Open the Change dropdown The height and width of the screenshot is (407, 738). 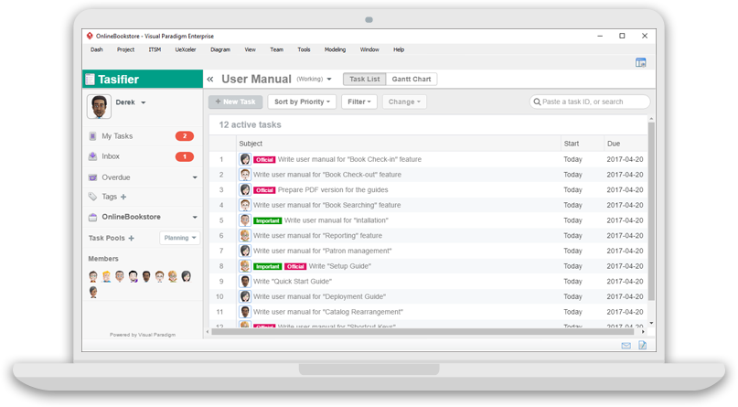coord(404,102)
